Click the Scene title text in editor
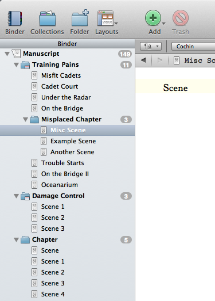The width and height of the screenshot is (215, 301). 175,88
